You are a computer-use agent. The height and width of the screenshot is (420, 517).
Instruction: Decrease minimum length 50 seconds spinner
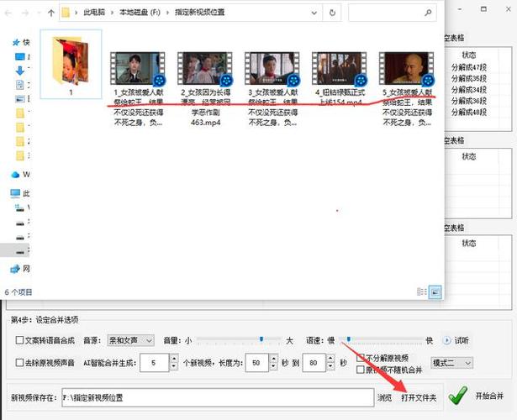click(x=273, y=366)
